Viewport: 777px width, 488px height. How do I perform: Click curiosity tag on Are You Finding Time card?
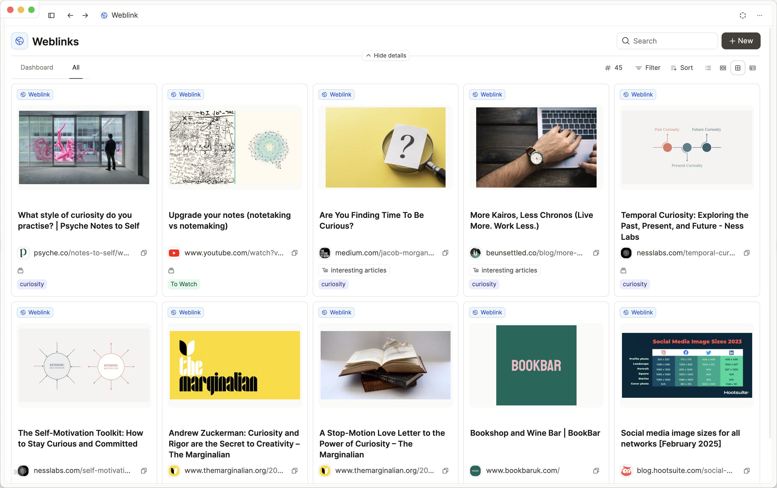coord(333,284)
